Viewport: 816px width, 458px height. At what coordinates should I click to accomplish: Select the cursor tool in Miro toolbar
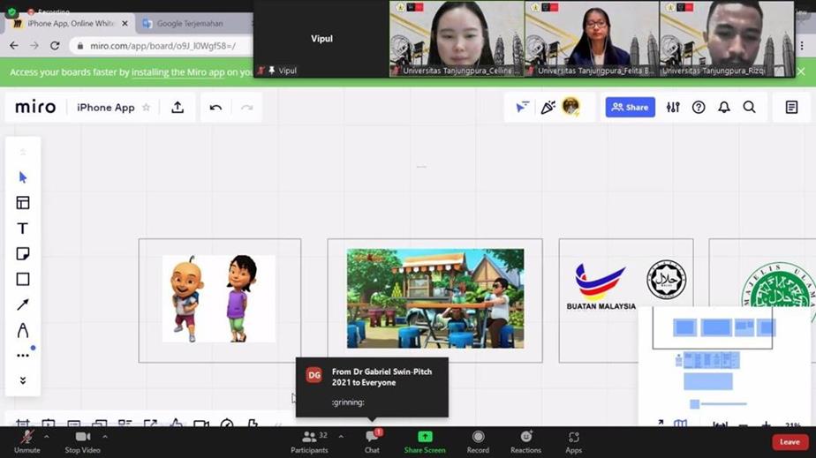tap(23, 177)
